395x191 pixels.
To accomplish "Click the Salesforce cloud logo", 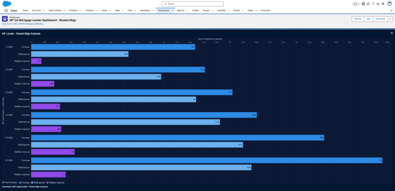I will coord(7,4).
